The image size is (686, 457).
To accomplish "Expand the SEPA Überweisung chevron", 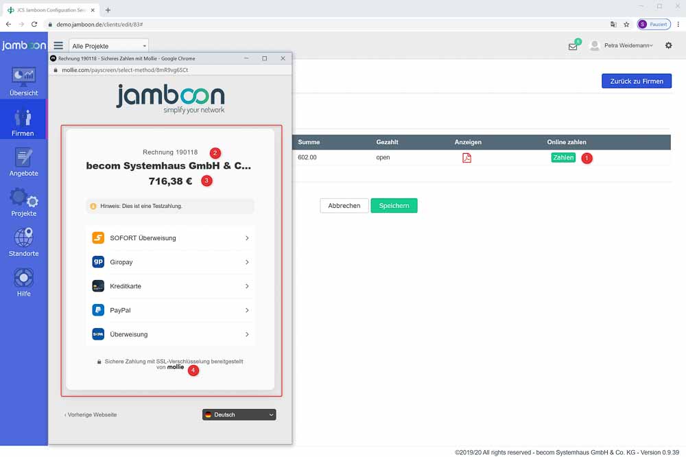I will (x=247, y=334).
